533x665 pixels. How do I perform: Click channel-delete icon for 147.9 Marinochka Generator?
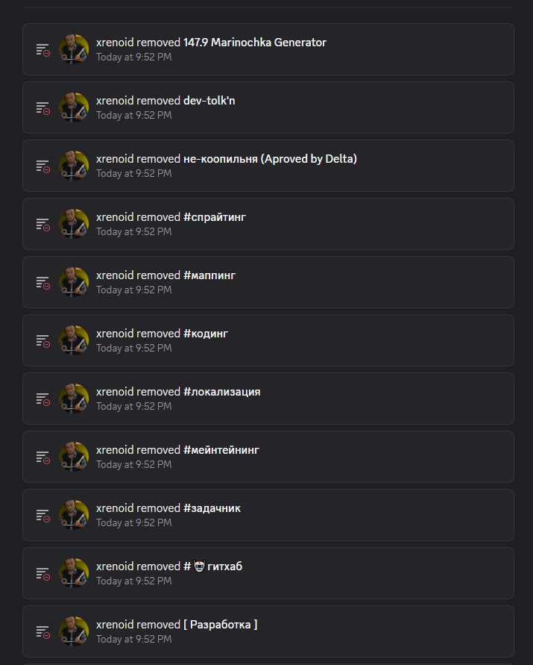(42, 49)
